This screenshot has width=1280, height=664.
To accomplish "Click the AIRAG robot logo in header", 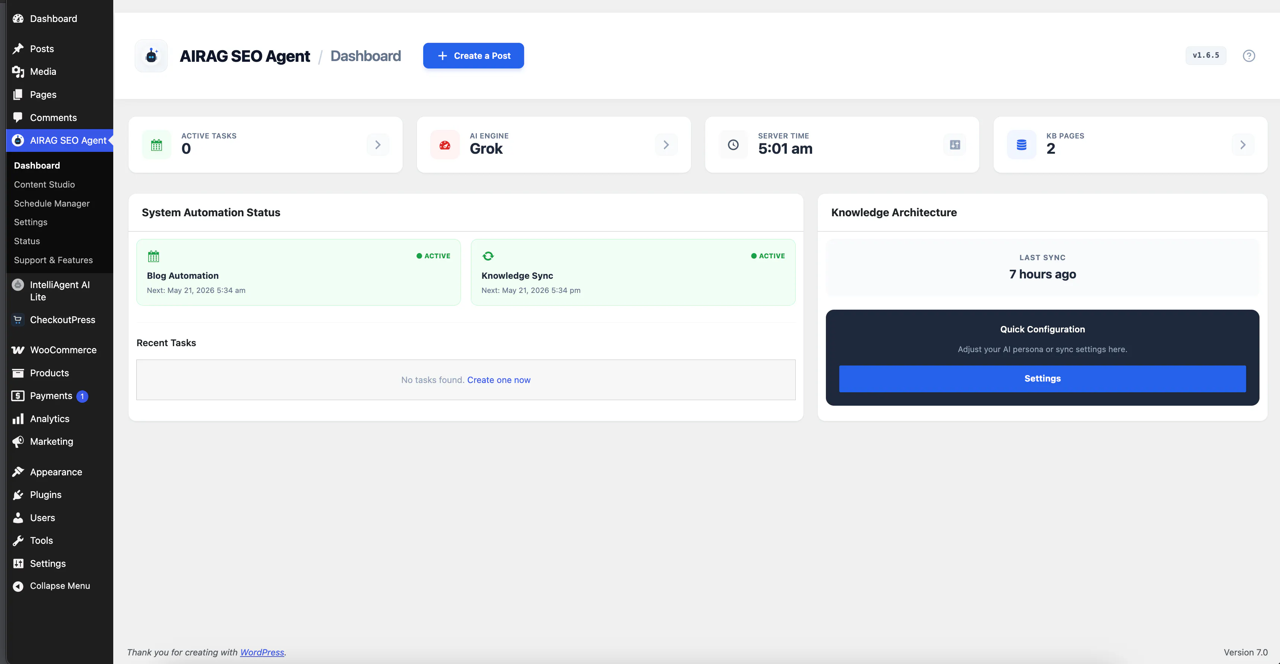I will coord(151,55).
